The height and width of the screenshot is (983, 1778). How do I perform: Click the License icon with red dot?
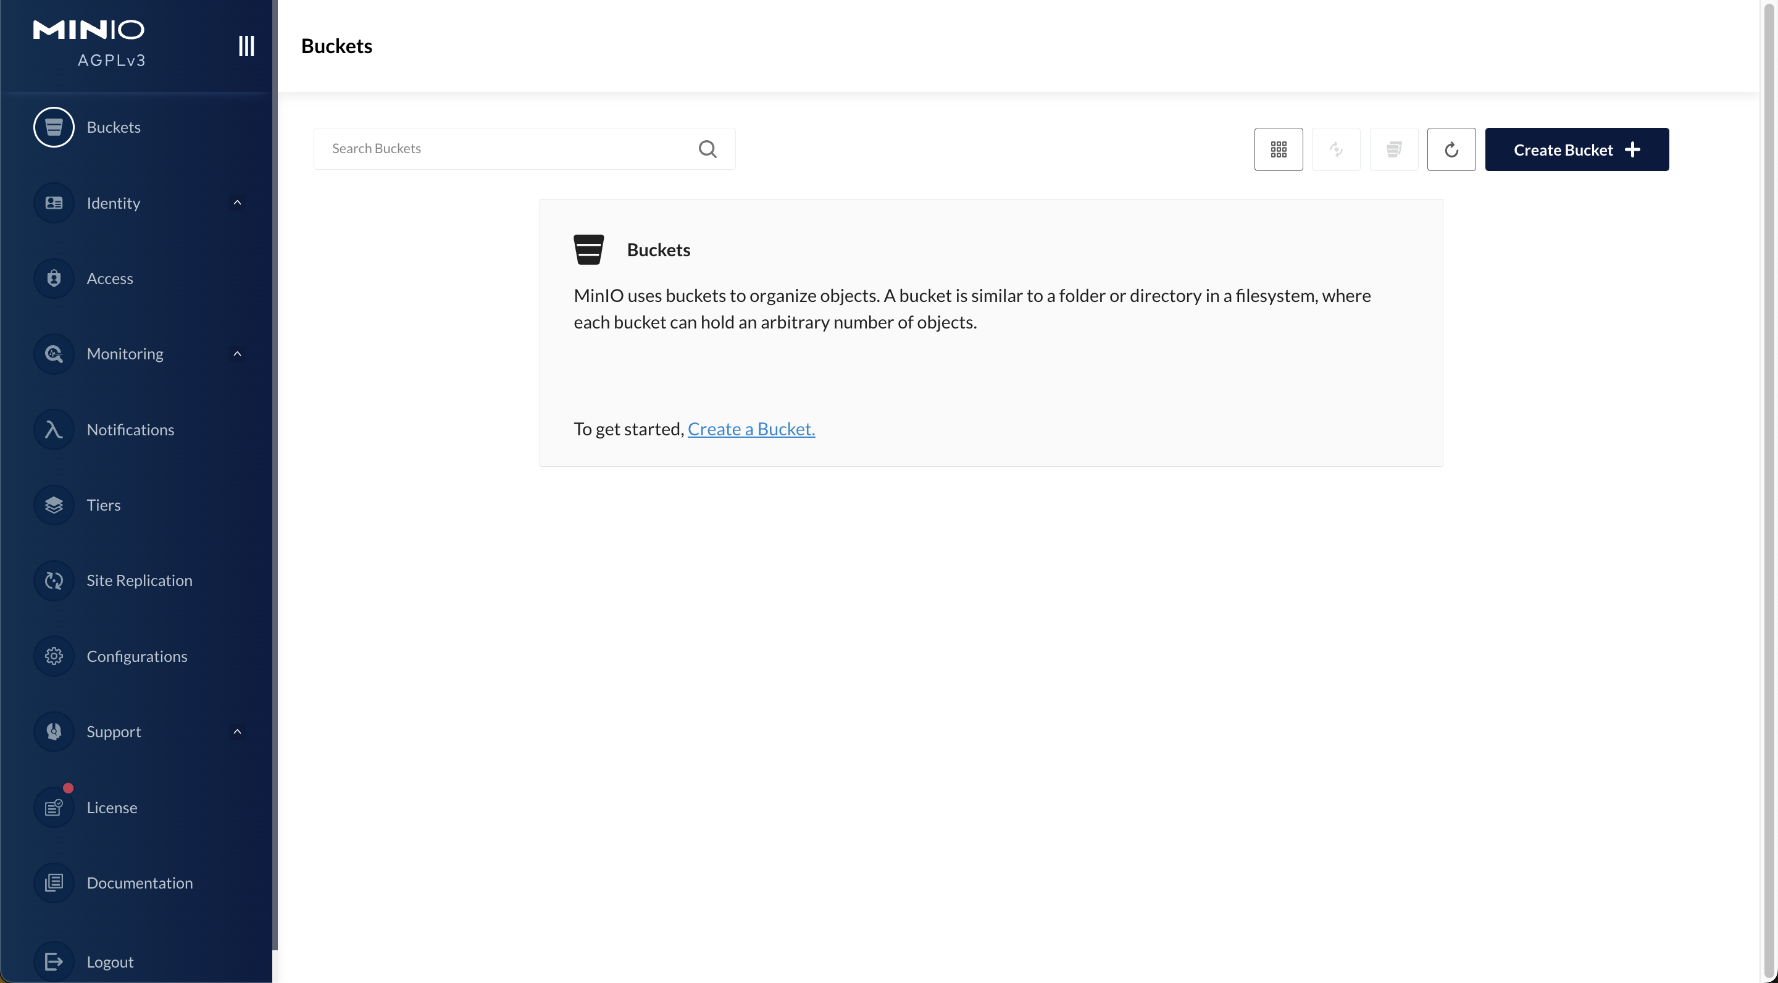click(x=54, y=807)
